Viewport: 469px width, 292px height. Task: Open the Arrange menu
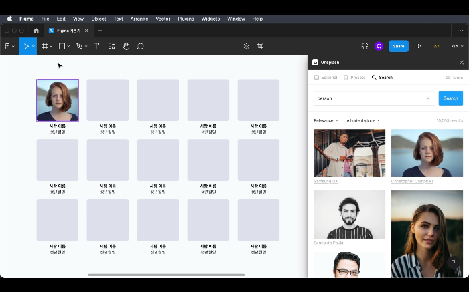point(139,19)
